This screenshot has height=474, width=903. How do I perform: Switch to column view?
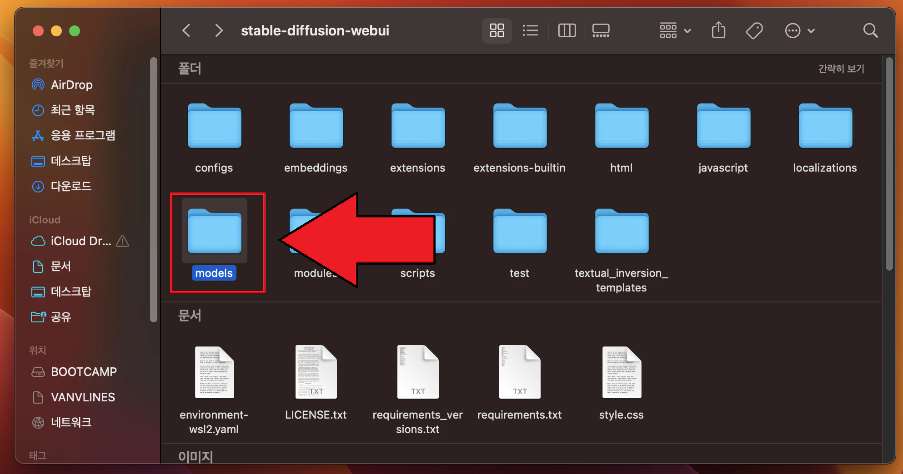tap(567, 31)
